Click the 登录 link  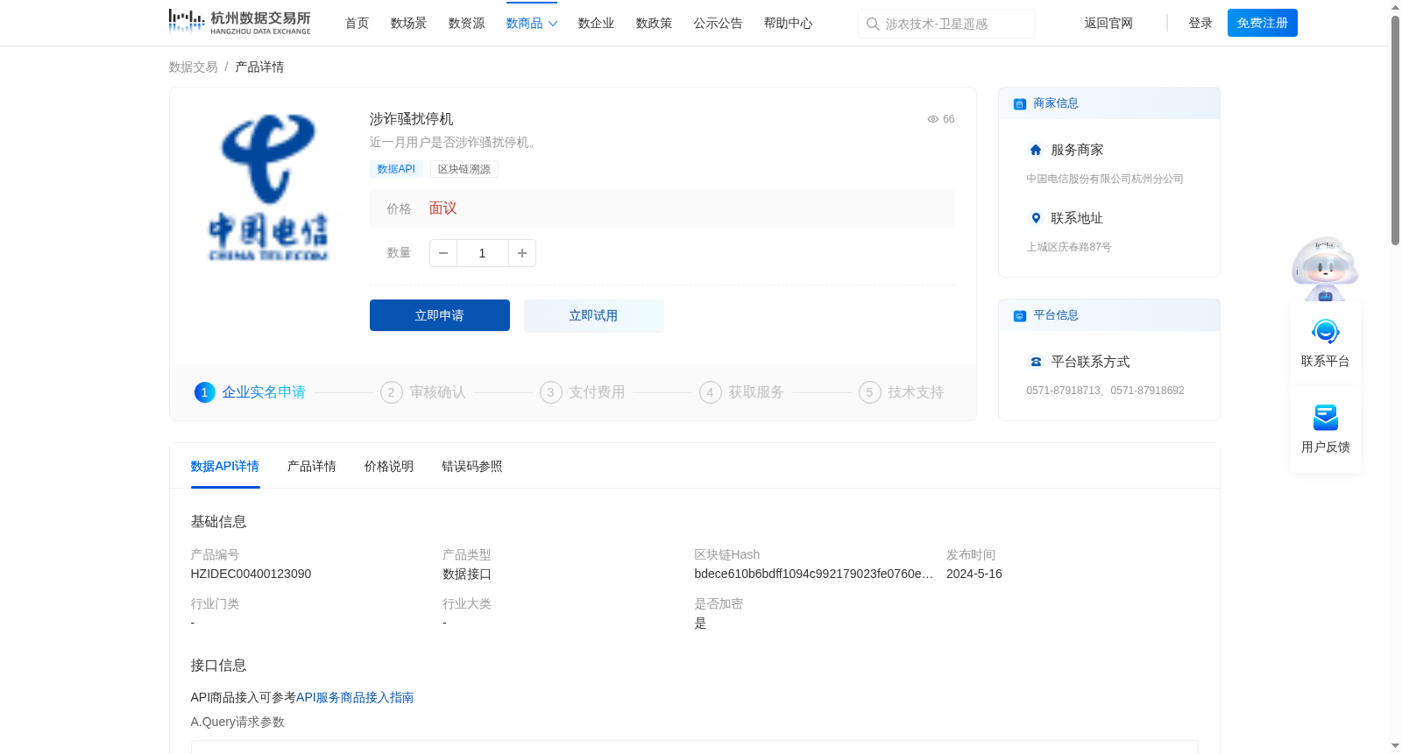pos(1200,24)
